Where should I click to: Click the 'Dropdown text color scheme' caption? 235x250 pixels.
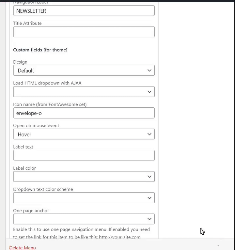(x=43, y=189)
